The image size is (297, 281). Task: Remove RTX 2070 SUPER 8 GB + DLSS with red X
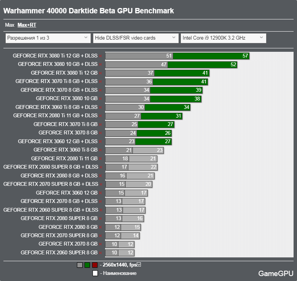click(x=101, y=184)
